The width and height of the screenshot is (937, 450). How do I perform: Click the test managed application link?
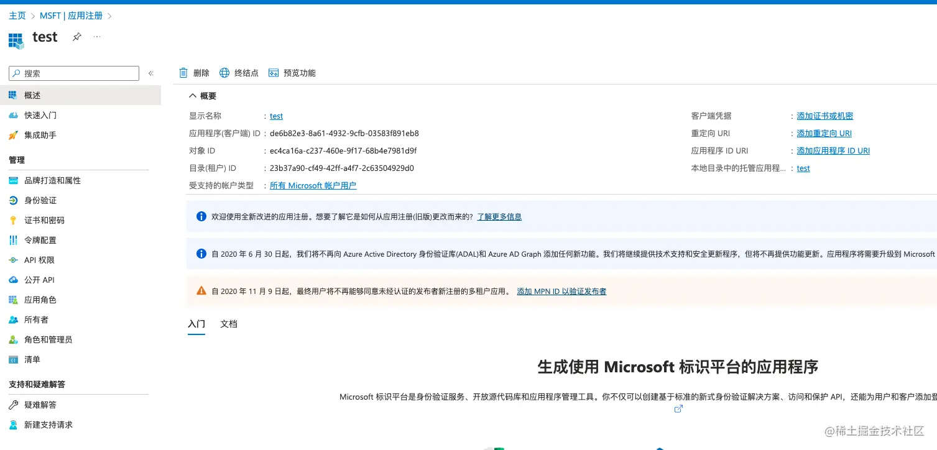(x=803, y=168)
